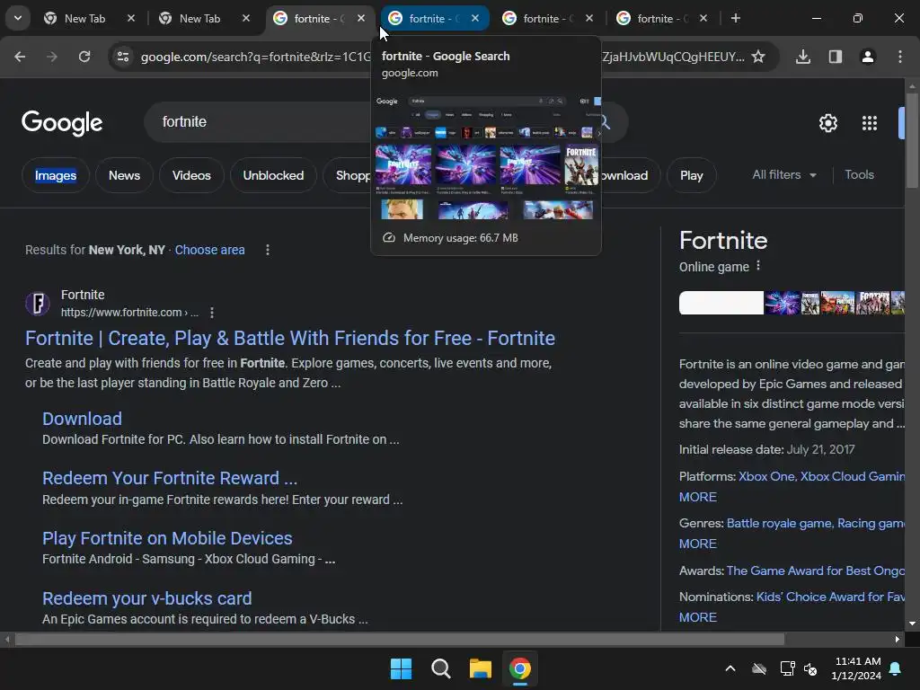Open notifications bell in taskbar

896,668
